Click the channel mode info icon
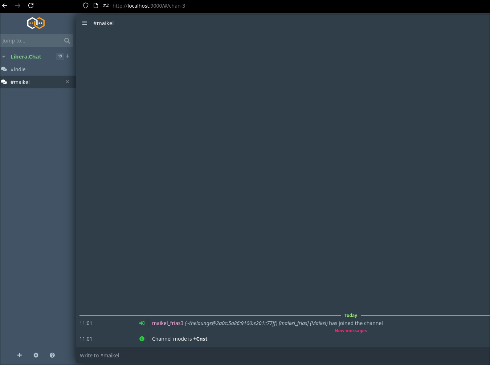The image size is (490, 365). 142,339
